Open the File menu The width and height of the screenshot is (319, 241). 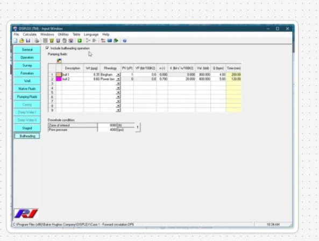pyautogui.click(x=17, y=34)
